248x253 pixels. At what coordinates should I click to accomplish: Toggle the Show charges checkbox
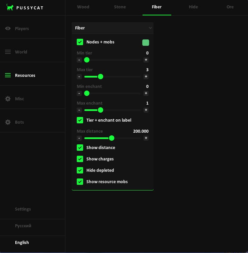[x=80, y=159]
